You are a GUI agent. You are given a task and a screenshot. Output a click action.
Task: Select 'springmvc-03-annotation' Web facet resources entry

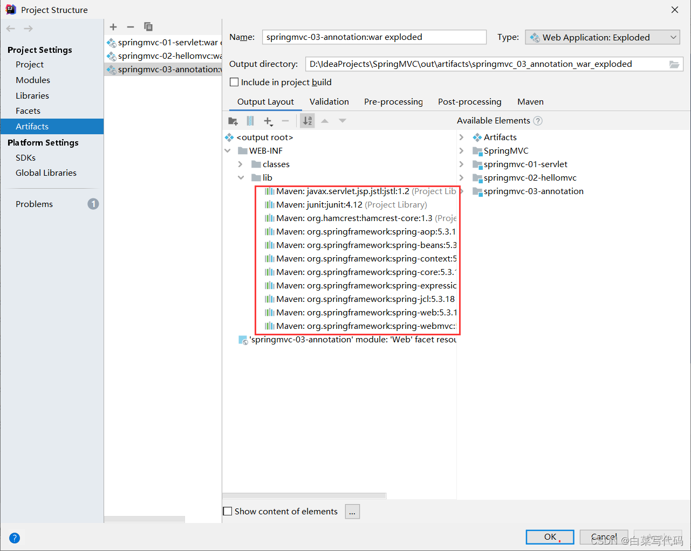[x=348, y=340]
